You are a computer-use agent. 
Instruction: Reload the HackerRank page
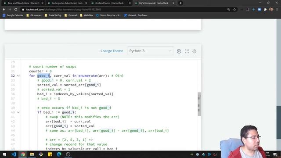[16, 10]
